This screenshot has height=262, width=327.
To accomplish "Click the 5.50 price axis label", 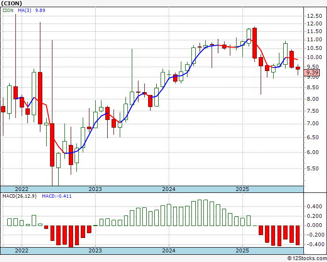I will coord(313,168).
